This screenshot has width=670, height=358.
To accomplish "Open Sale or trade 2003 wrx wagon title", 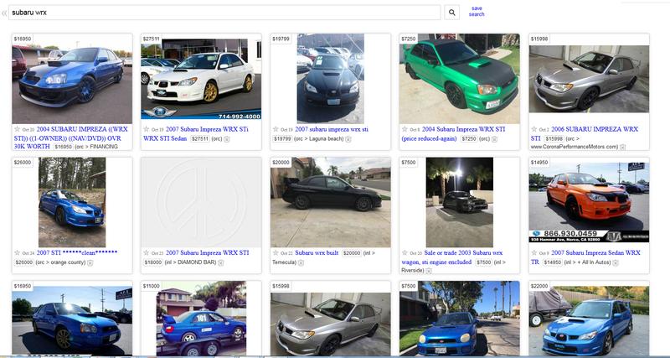I will (x=452, y=257).
